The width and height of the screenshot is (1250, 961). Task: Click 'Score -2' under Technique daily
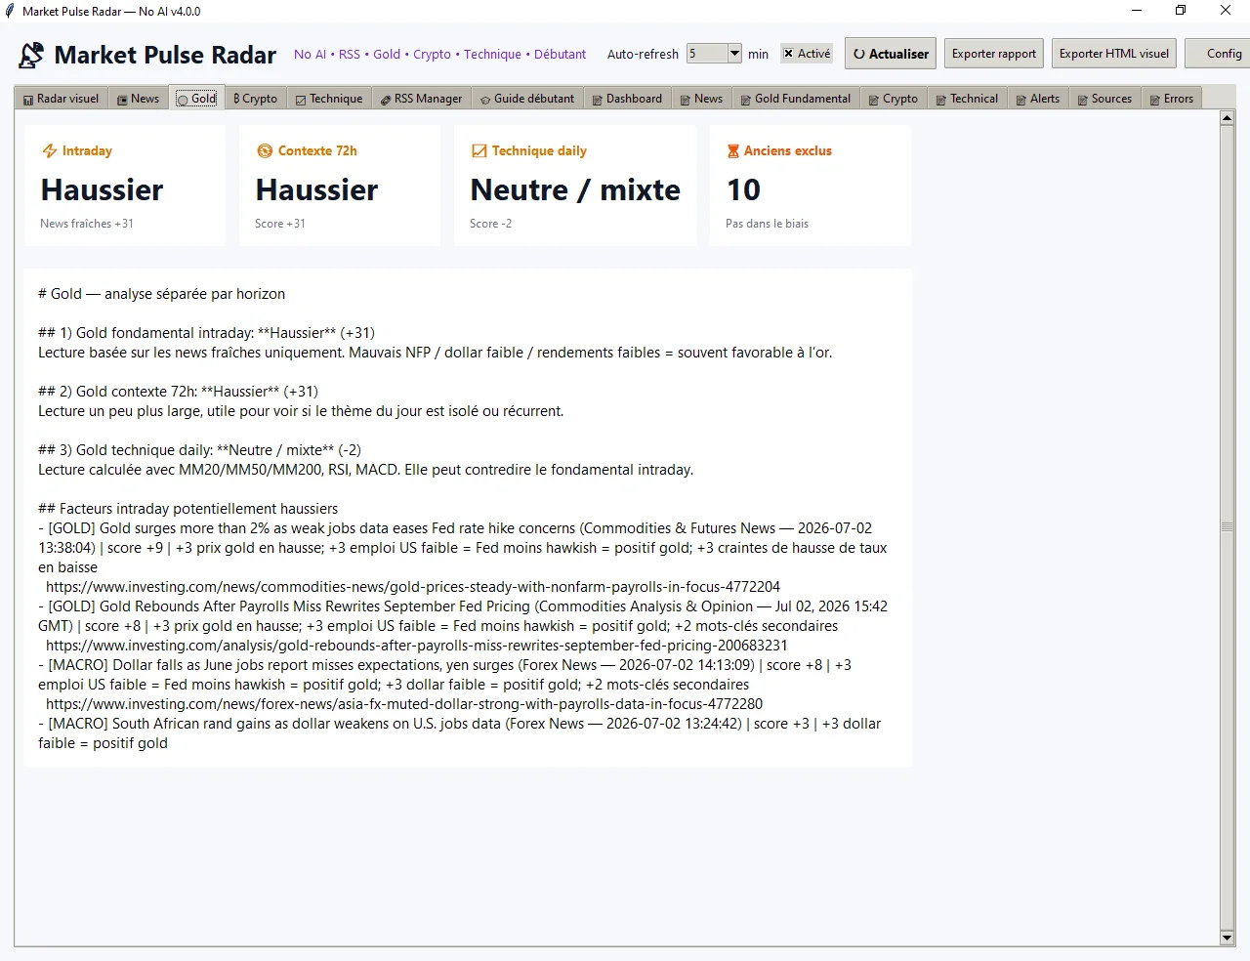pyautogui.click(x=490, y=224)
